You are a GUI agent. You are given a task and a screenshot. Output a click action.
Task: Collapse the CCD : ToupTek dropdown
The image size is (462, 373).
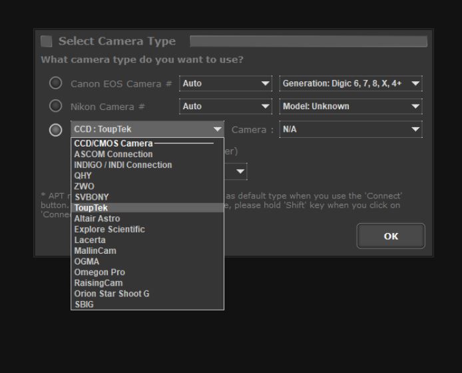pos(147,129)
